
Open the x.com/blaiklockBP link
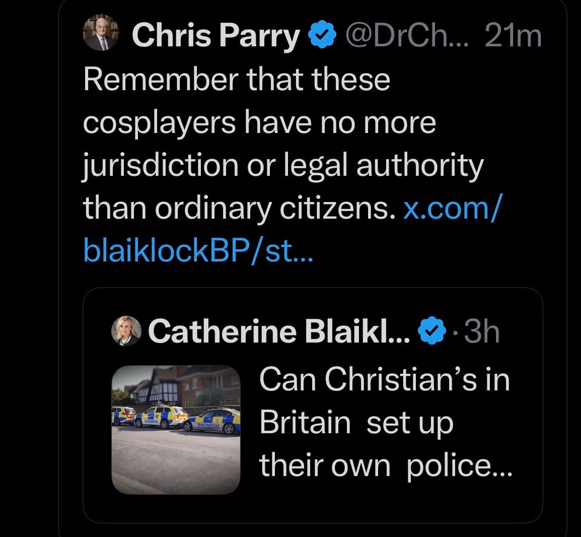click(x=292, y=229)
